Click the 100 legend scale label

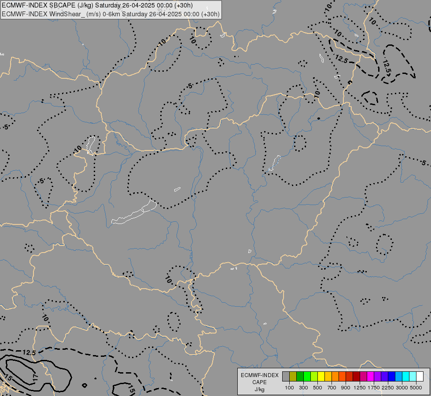pyautogui.click(x=289, y=388)
